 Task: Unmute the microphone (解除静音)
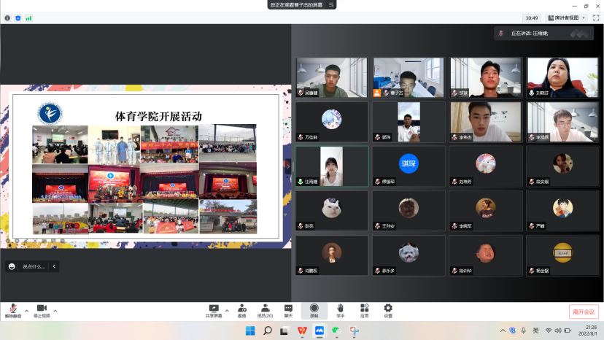(13, 309)
